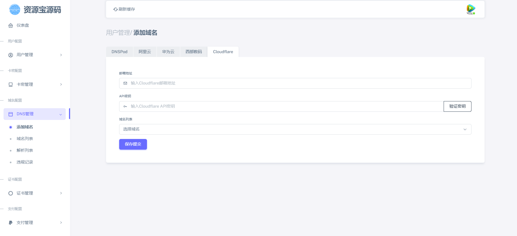Click the 证书配置 section header
Image resolution: width=517 pixels, height=236 pixels.
(x=15, y=179)
